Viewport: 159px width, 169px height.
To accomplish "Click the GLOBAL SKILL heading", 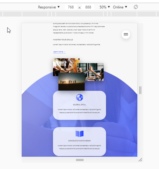I will (x=79, y=105).
